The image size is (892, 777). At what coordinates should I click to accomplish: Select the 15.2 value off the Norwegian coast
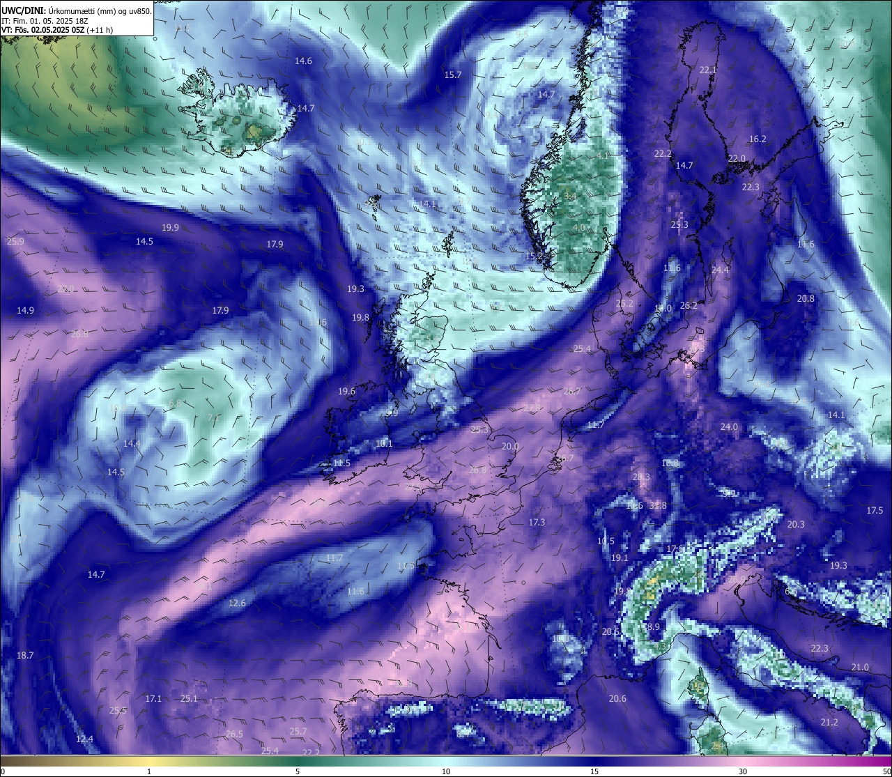click(x=534, y=256)
